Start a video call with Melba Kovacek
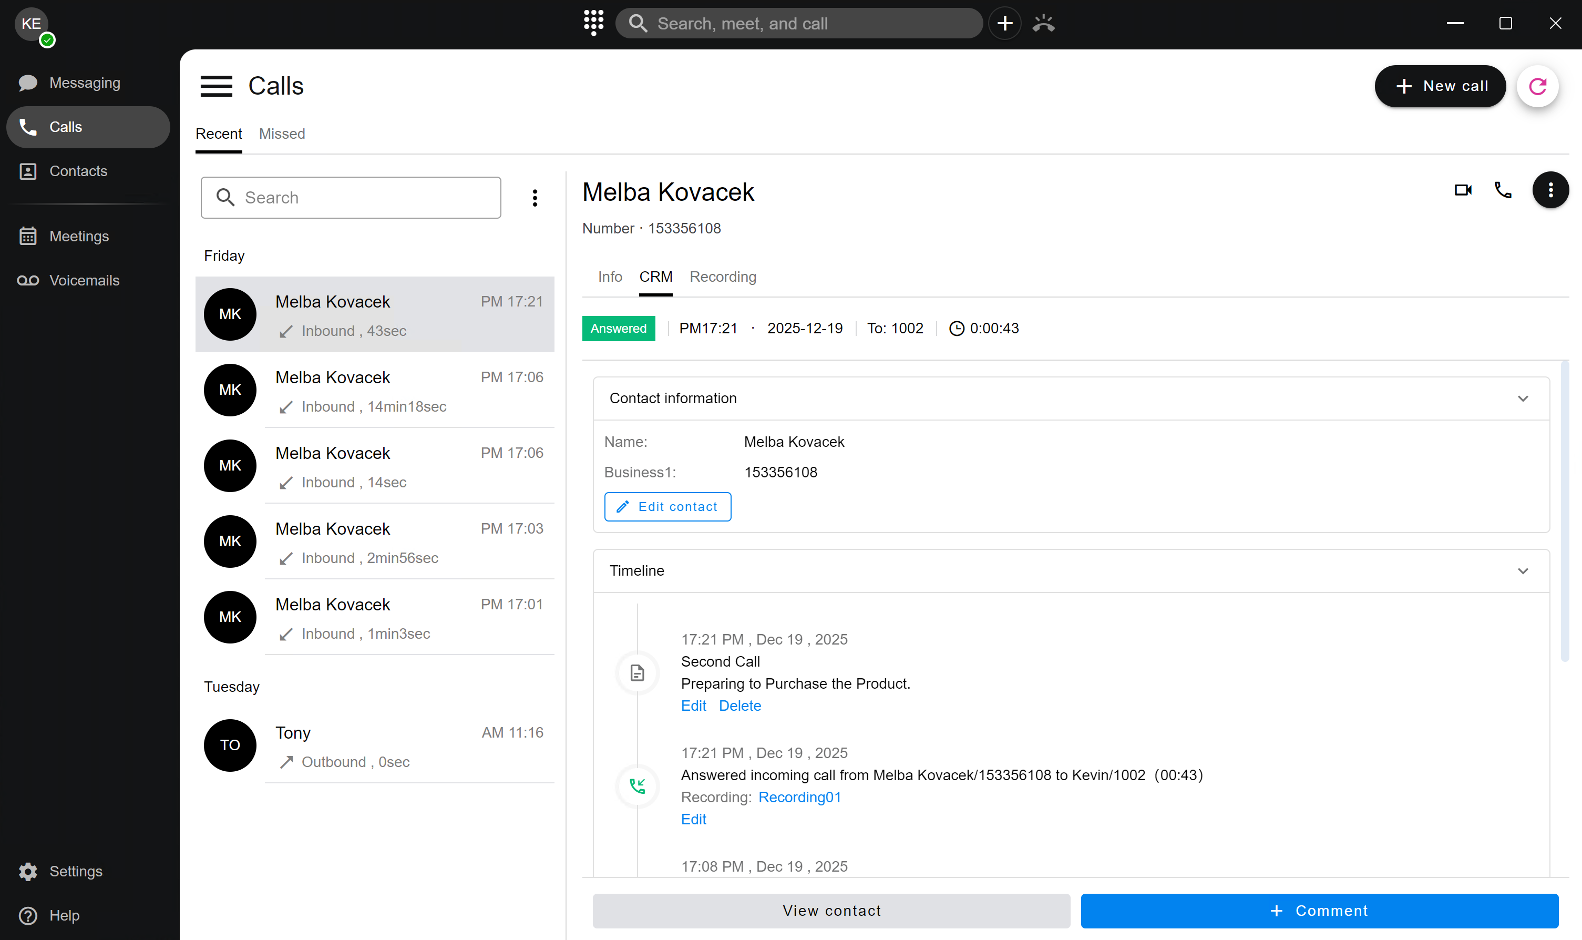The width and height of the screenshot is (1582, 940). coord(1462,190)
